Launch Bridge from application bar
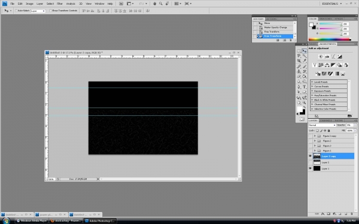 coord(121,4)
